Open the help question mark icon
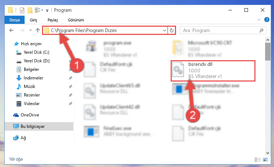The width and height of the screenshot is (274, 167). pyautogui.click(x=267, y=20)
